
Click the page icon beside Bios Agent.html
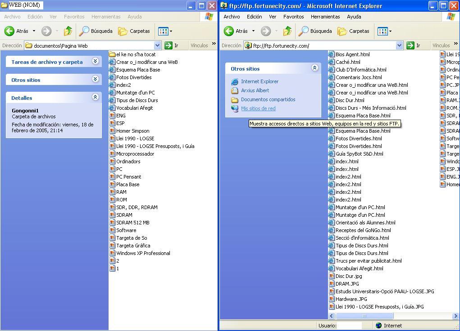332,54
